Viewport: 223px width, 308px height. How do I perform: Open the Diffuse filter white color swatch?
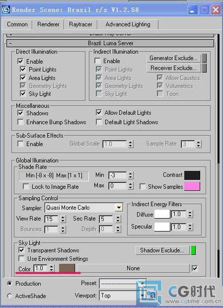(162, 214)
